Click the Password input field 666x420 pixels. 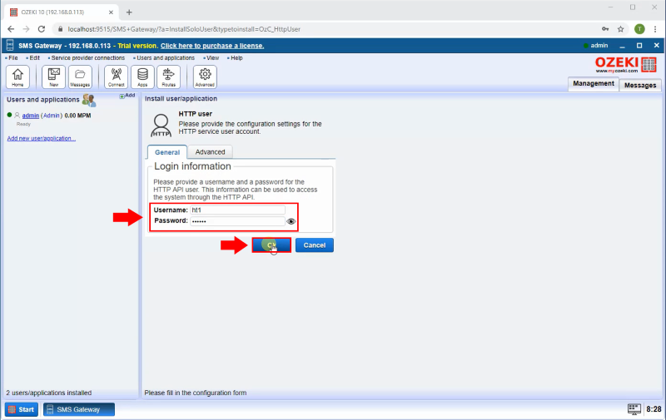point(238,221)
